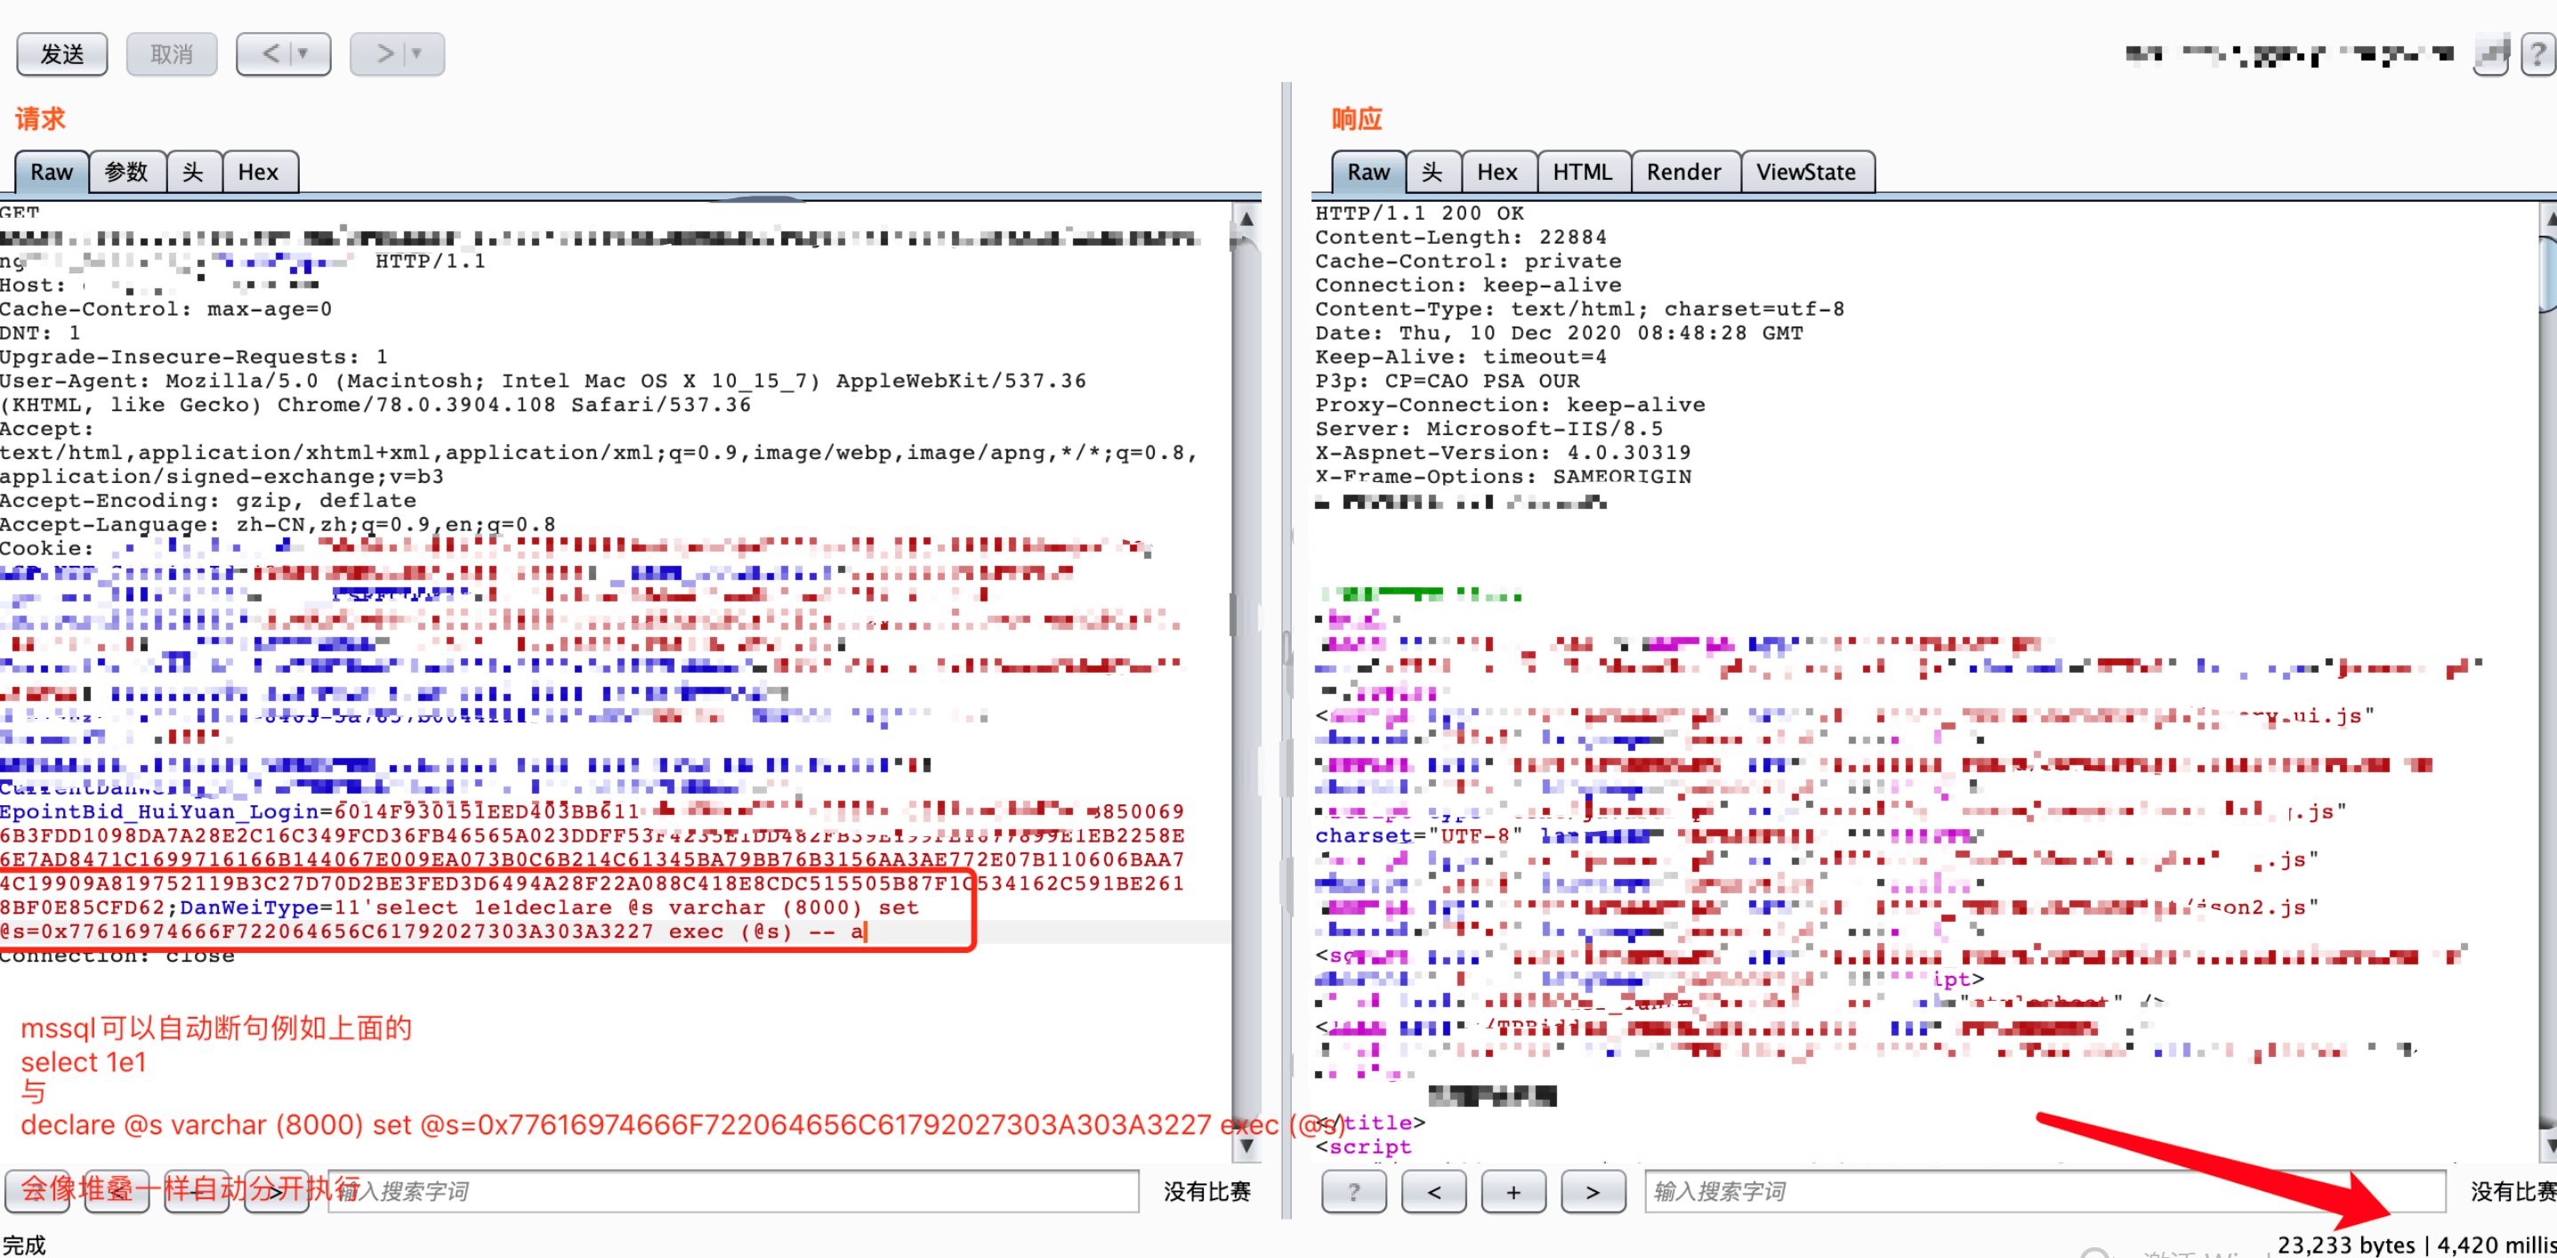Click response search plus options button
The height and width of the screenshot is (1258, 2557).
click(x=1512, y=1191)
